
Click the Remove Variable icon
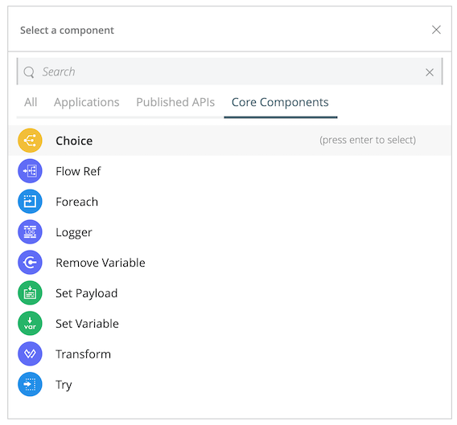[30, 262]
